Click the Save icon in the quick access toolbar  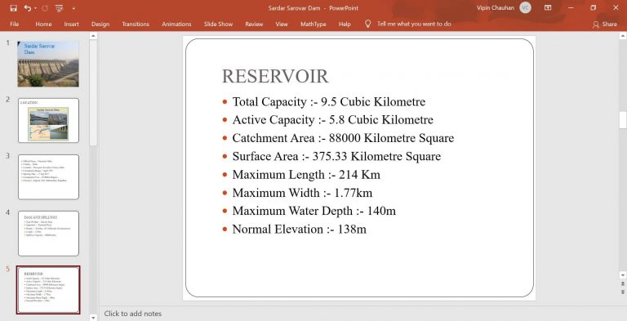(14, 8)
